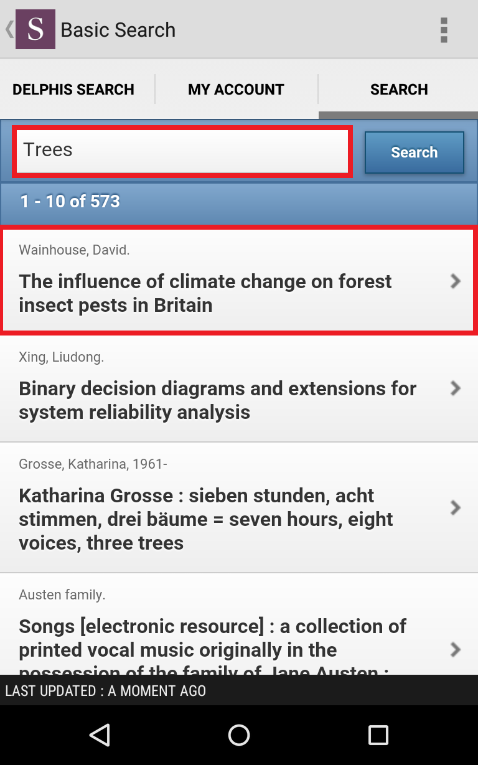
Task: Open "The influence of climate change" title
Action: [x=205, y=293]
